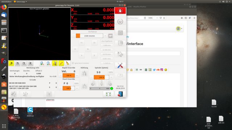Insert emoji using smiley icon in Firefox editor

pos(166,70)
